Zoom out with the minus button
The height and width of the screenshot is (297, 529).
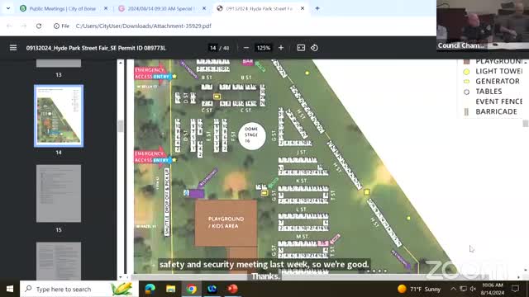point(246,48)
